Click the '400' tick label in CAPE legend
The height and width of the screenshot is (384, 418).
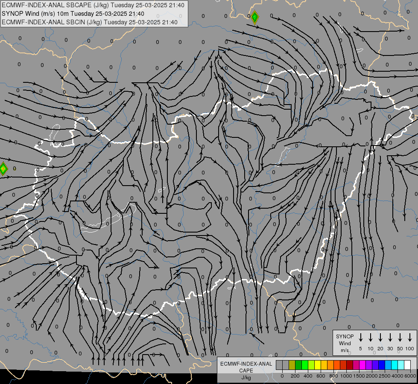(x=308, y=376)
